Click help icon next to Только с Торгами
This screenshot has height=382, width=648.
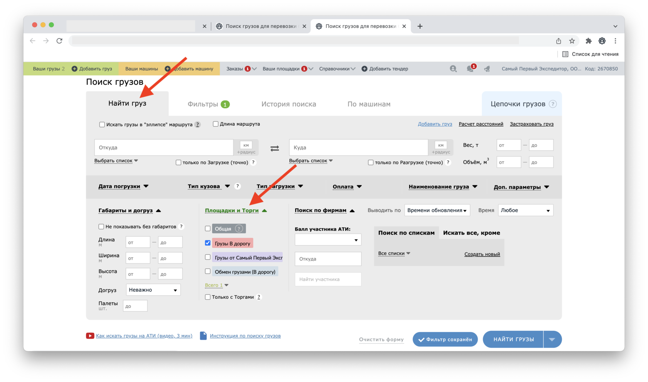(259, 297)
